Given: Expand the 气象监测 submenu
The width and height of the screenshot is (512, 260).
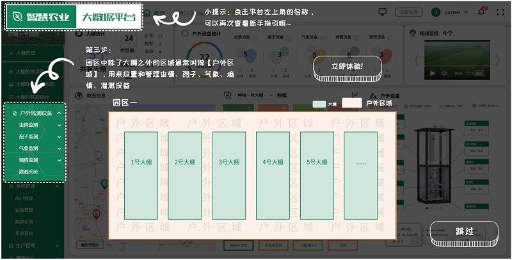Looking at the screenshot, I should (59, 148).
